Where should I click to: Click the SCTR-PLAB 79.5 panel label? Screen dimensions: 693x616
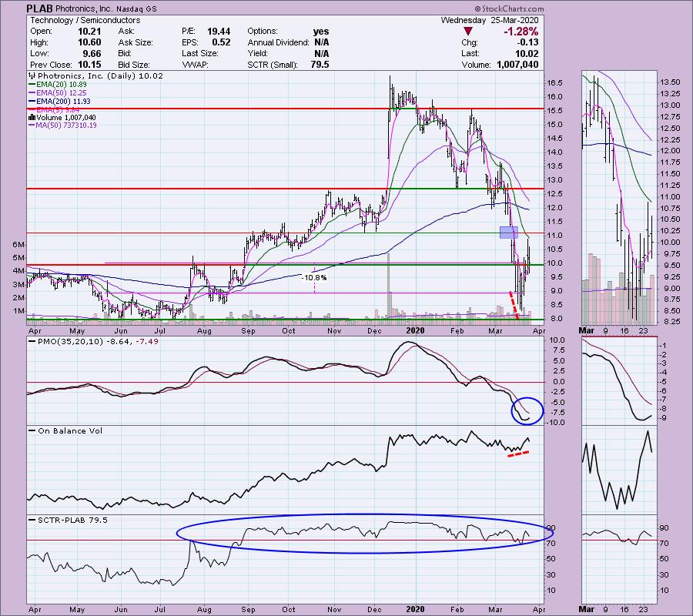tap(72, 520)
